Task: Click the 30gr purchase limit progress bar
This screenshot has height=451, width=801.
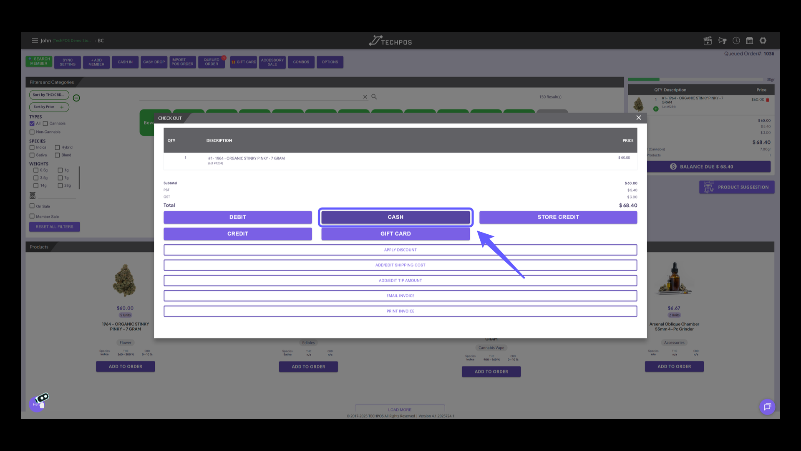Action: [x=695, y=79]
